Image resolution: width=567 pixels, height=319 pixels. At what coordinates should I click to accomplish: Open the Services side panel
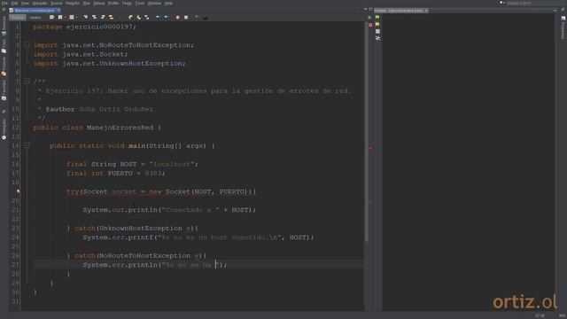[x=4, y=26]
